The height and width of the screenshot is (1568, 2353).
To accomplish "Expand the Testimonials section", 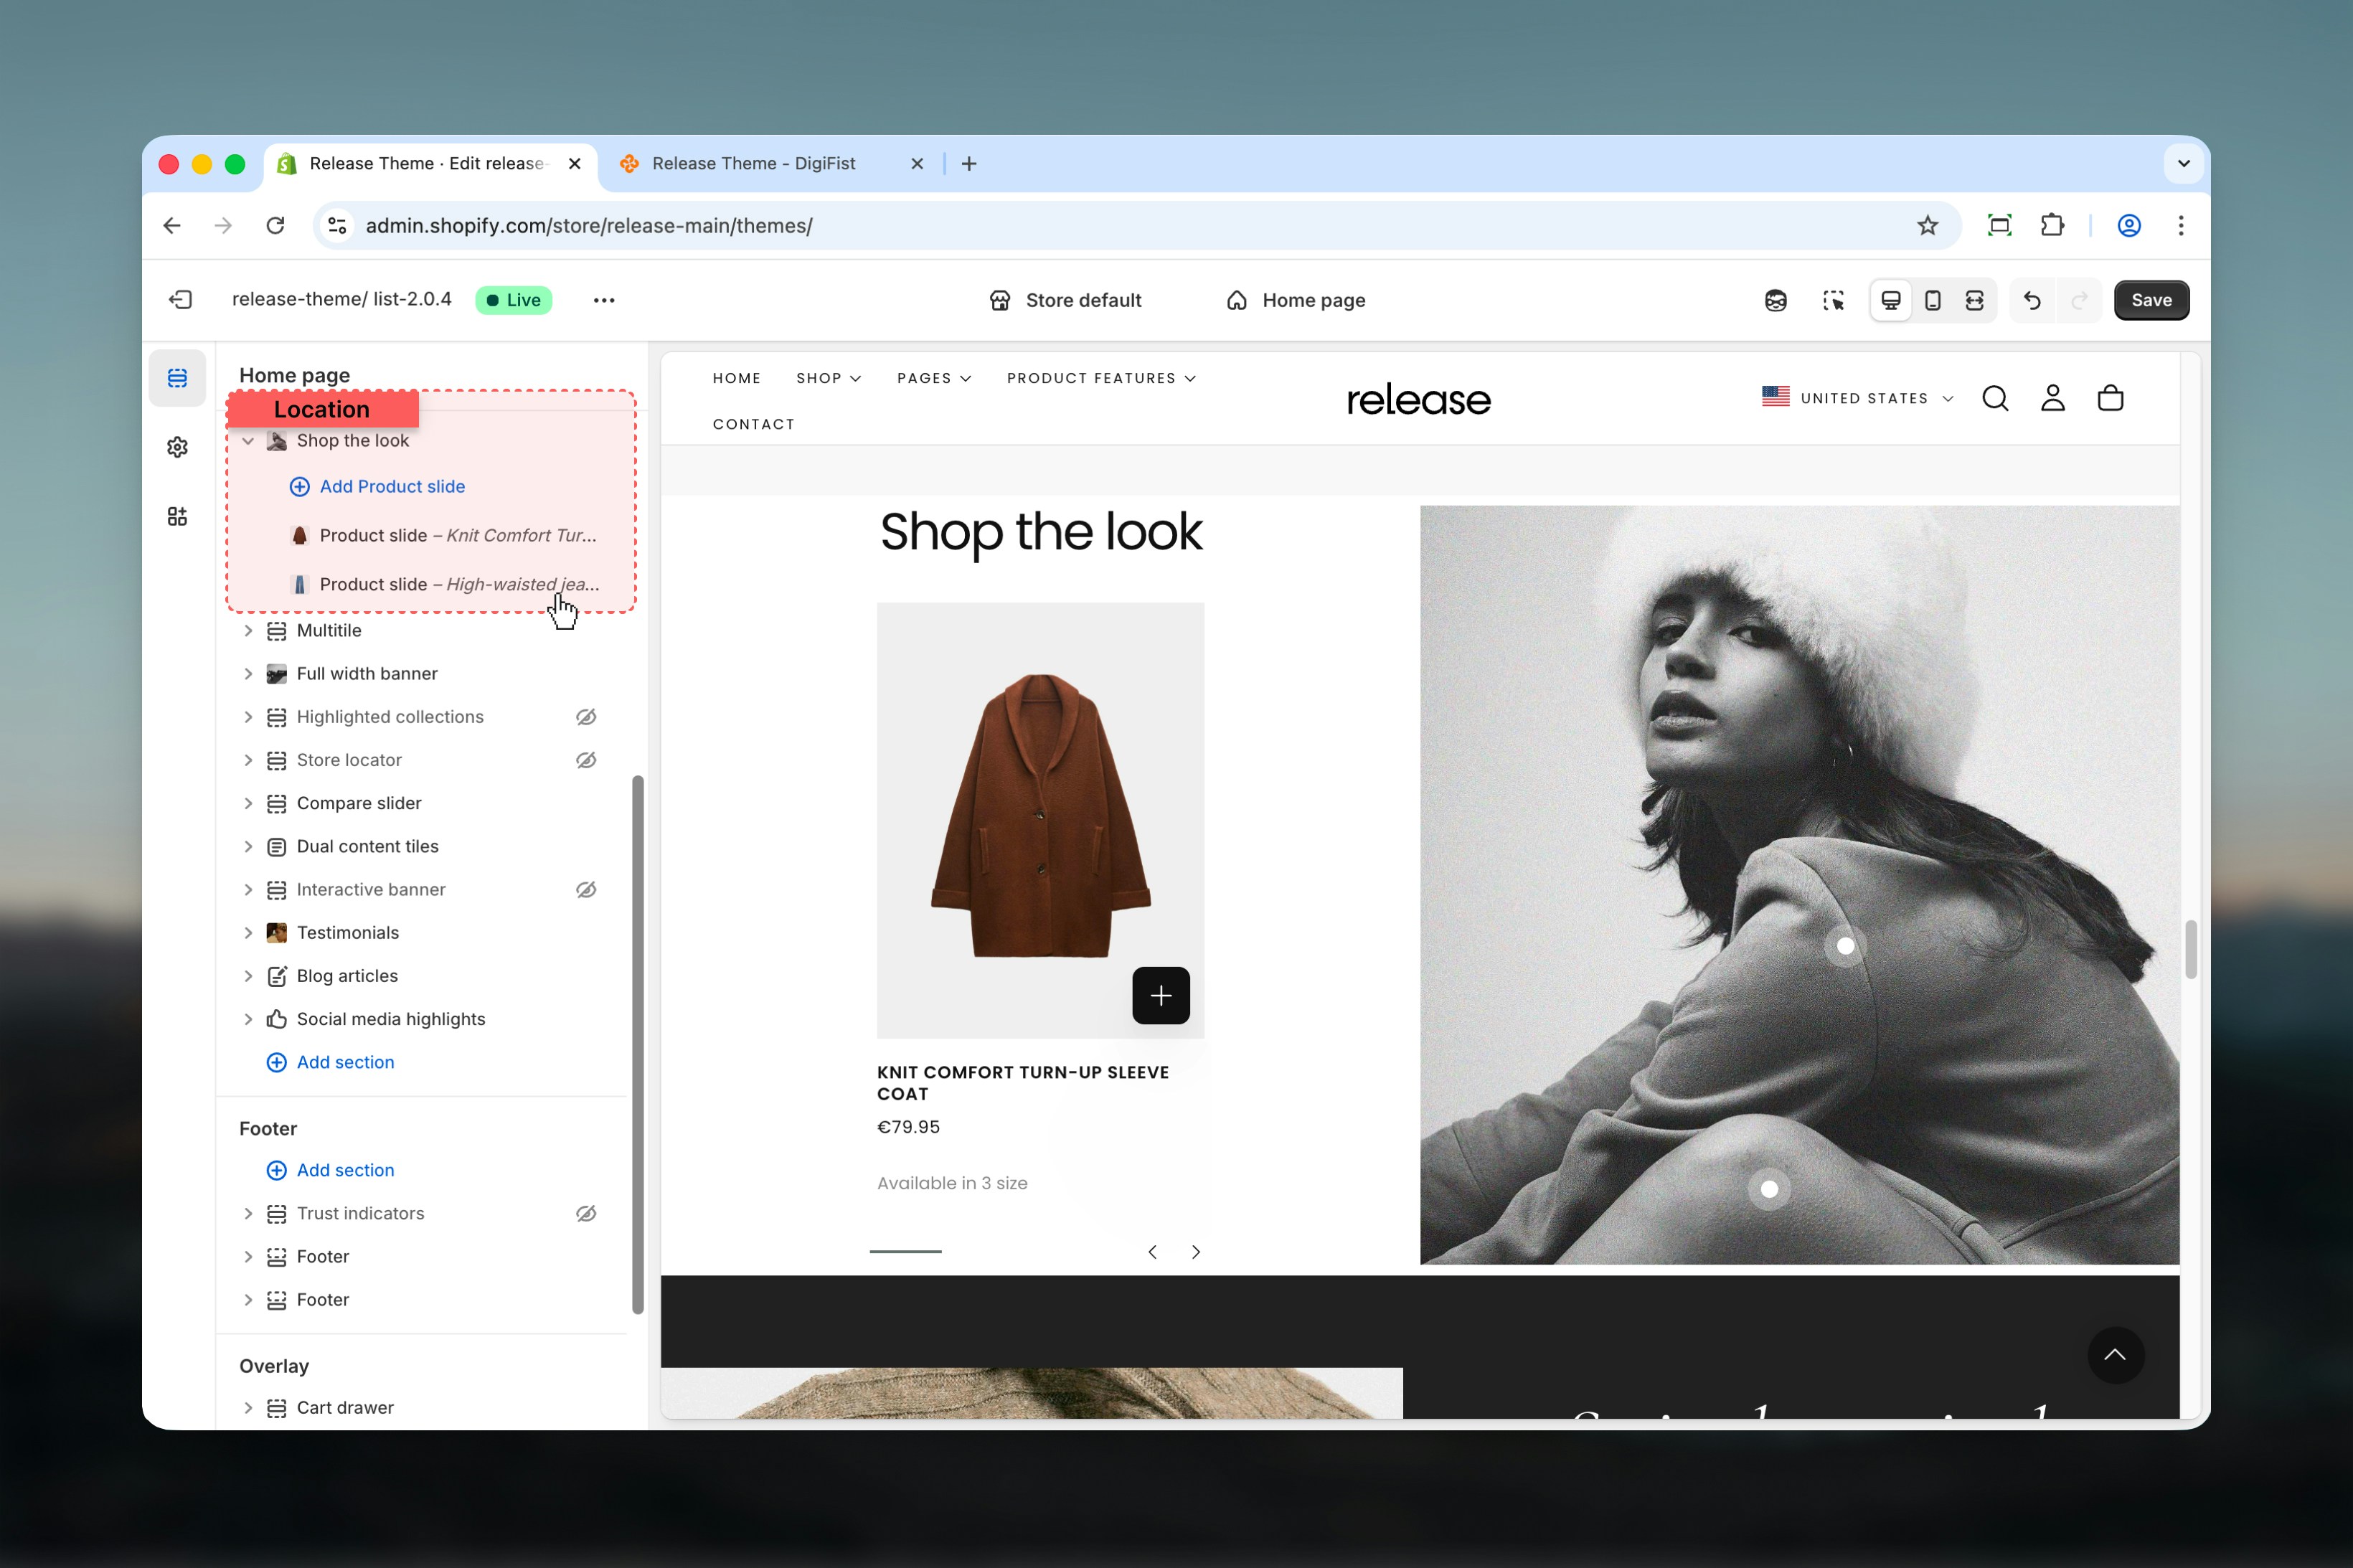I will [248, 932].
